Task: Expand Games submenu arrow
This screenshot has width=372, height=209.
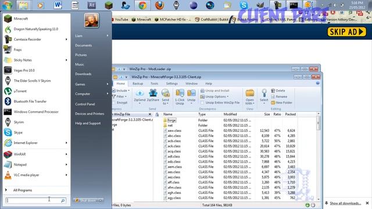Action: [x=108, y=84]
